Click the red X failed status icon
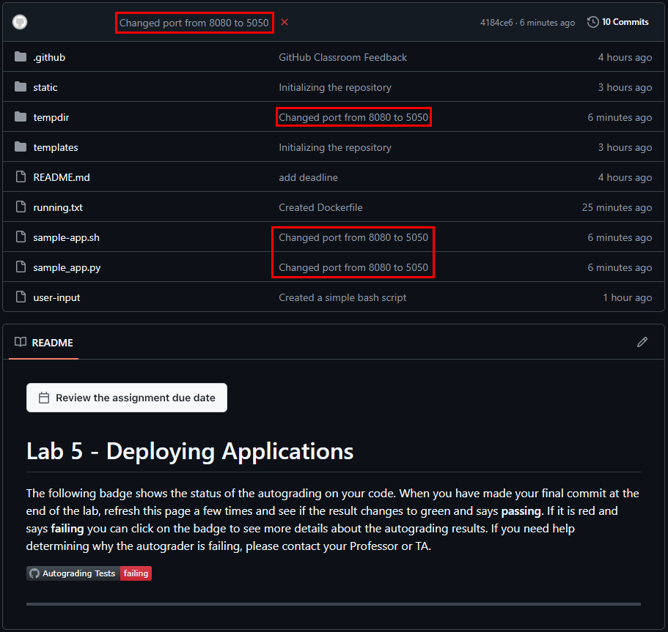 [x=285, y=23]
